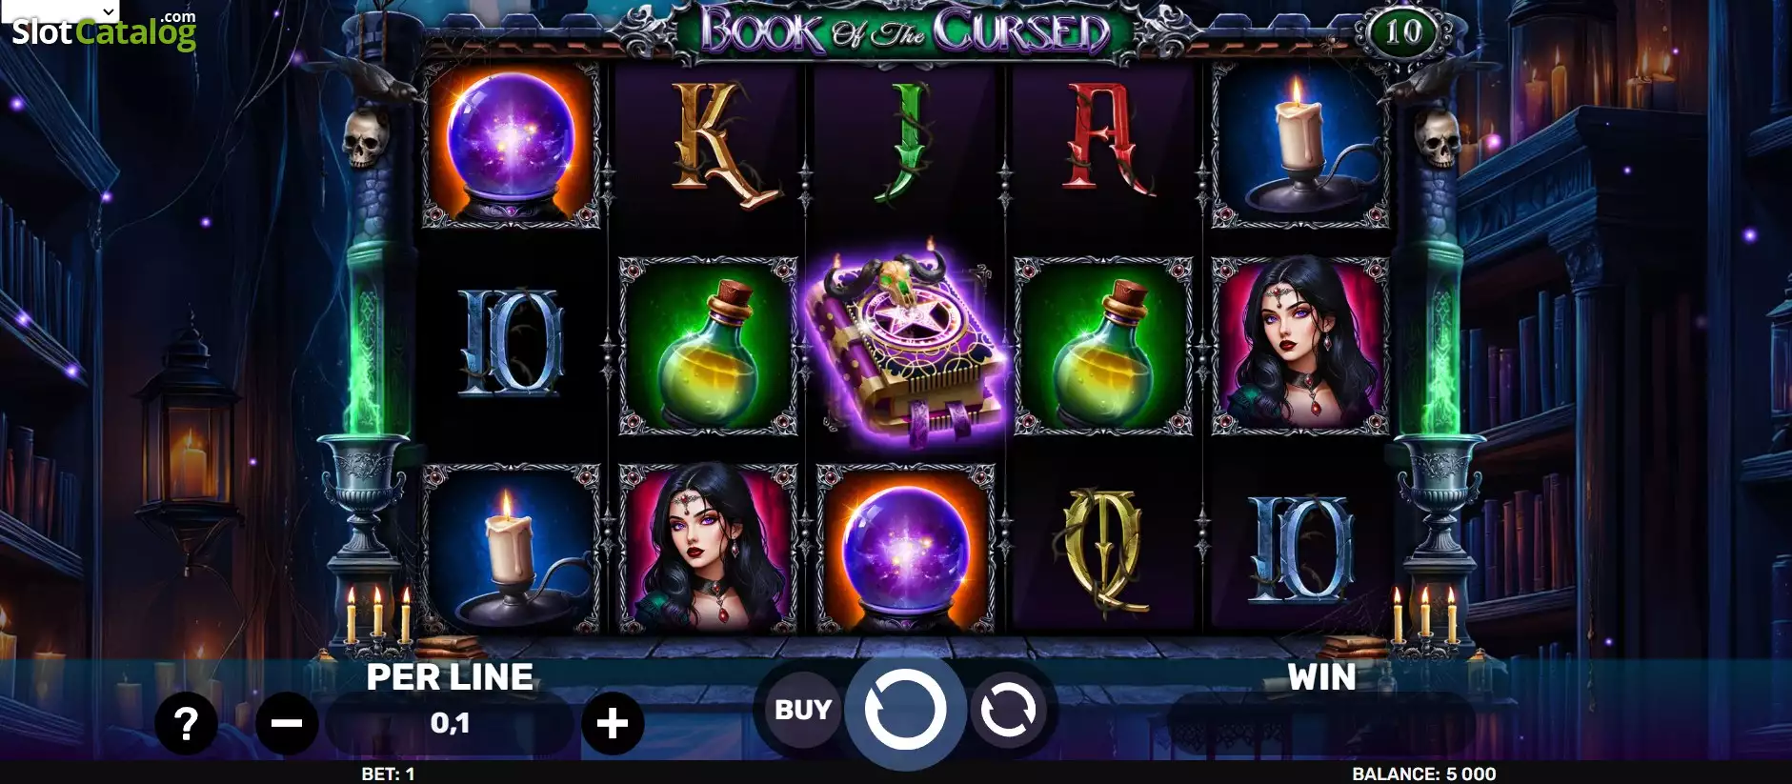Click the golden Q symbol

click(1104, 550)
